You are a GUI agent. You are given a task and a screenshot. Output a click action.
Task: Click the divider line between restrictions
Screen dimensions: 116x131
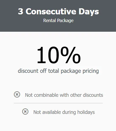tap(58, 103)
